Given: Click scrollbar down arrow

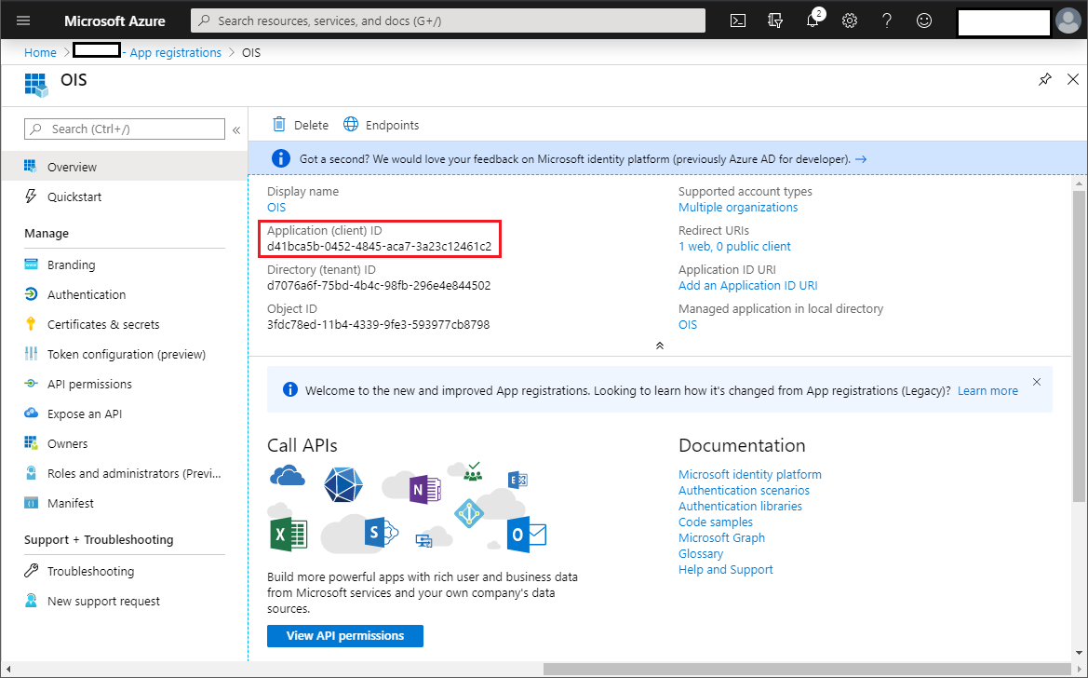Looking at the screenshot, I should (x=1079, y=653).
